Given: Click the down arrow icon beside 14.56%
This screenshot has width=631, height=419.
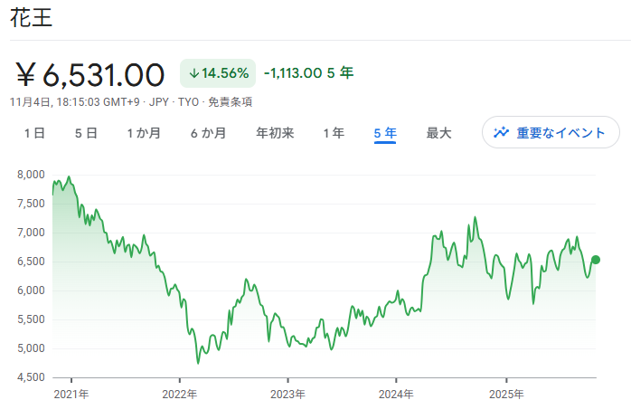Looking at the screenshot, I should click(x=193, y=73).
